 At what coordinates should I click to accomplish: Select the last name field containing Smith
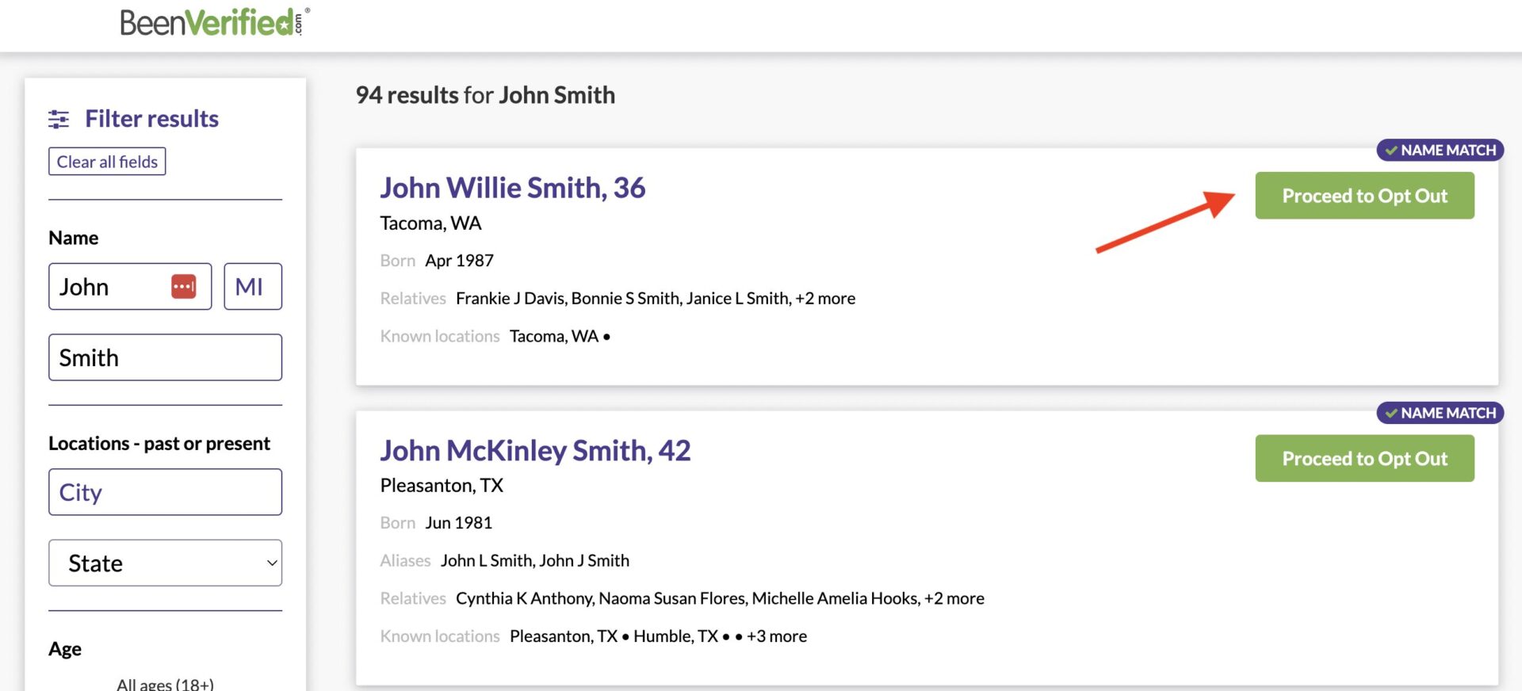point(165,357)
